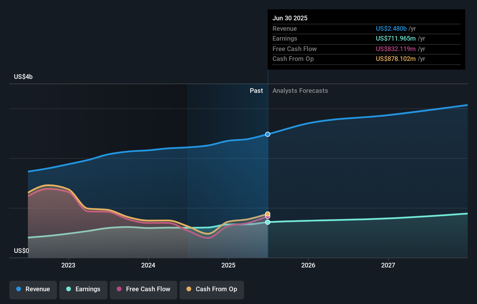Select the Past section of the chart

pyautogui.click(x=256, y=91)
